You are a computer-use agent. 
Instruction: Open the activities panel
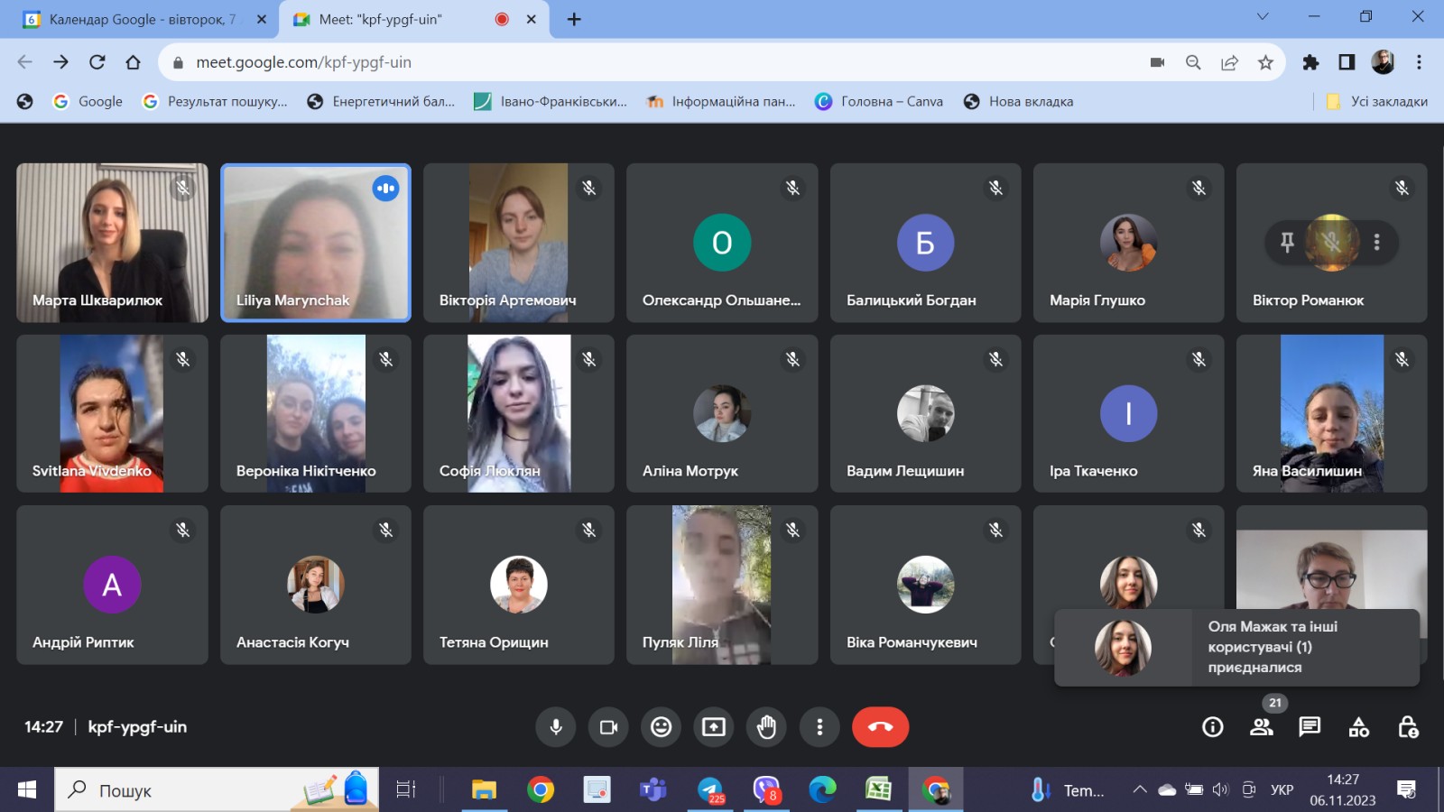click(x=1359, y=727)
